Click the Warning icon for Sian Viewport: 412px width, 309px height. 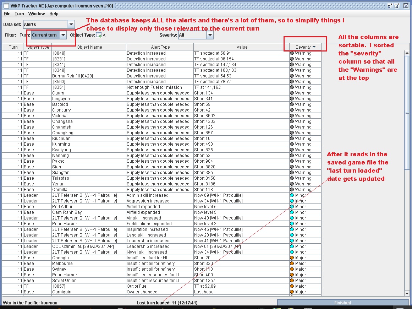pos(292,167)
